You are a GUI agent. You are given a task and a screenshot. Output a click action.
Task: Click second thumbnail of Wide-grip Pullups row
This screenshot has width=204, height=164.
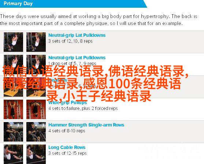(36, 110)
